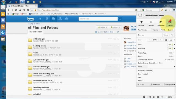The width and height of the screenshot is (176, 99).
Task: Open Trash link under Resources
Action: tap(128, 59)
